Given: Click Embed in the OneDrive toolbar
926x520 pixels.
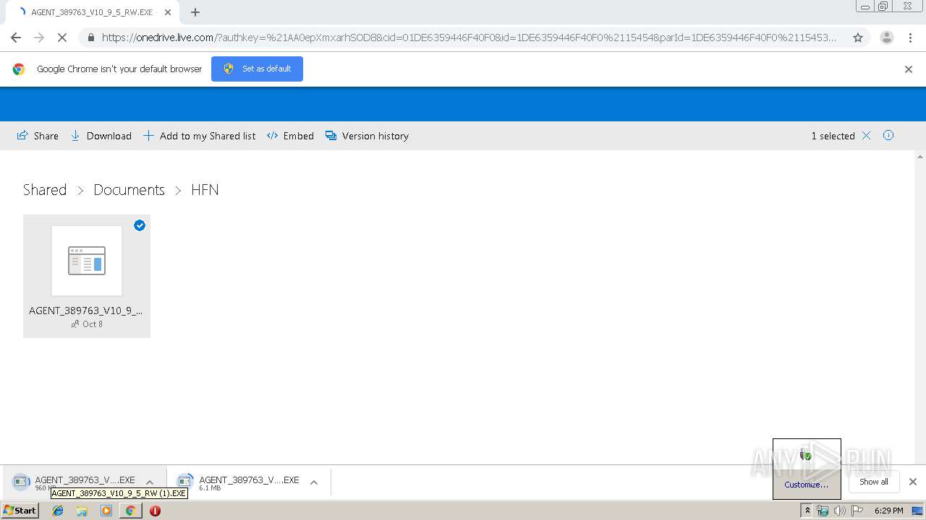Looking at the screenshot, I should [x=290, y=136].
